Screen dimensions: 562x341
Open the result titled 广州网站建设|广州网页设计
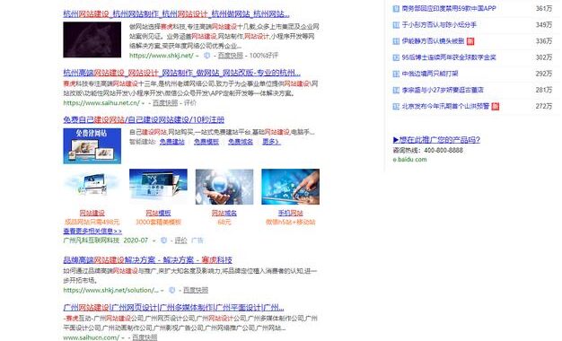pos(173,307)
